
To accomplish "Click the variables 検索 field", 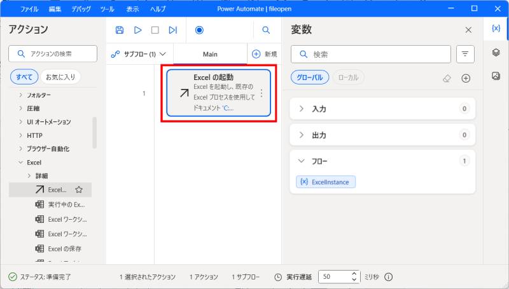I will pos(371,54).
